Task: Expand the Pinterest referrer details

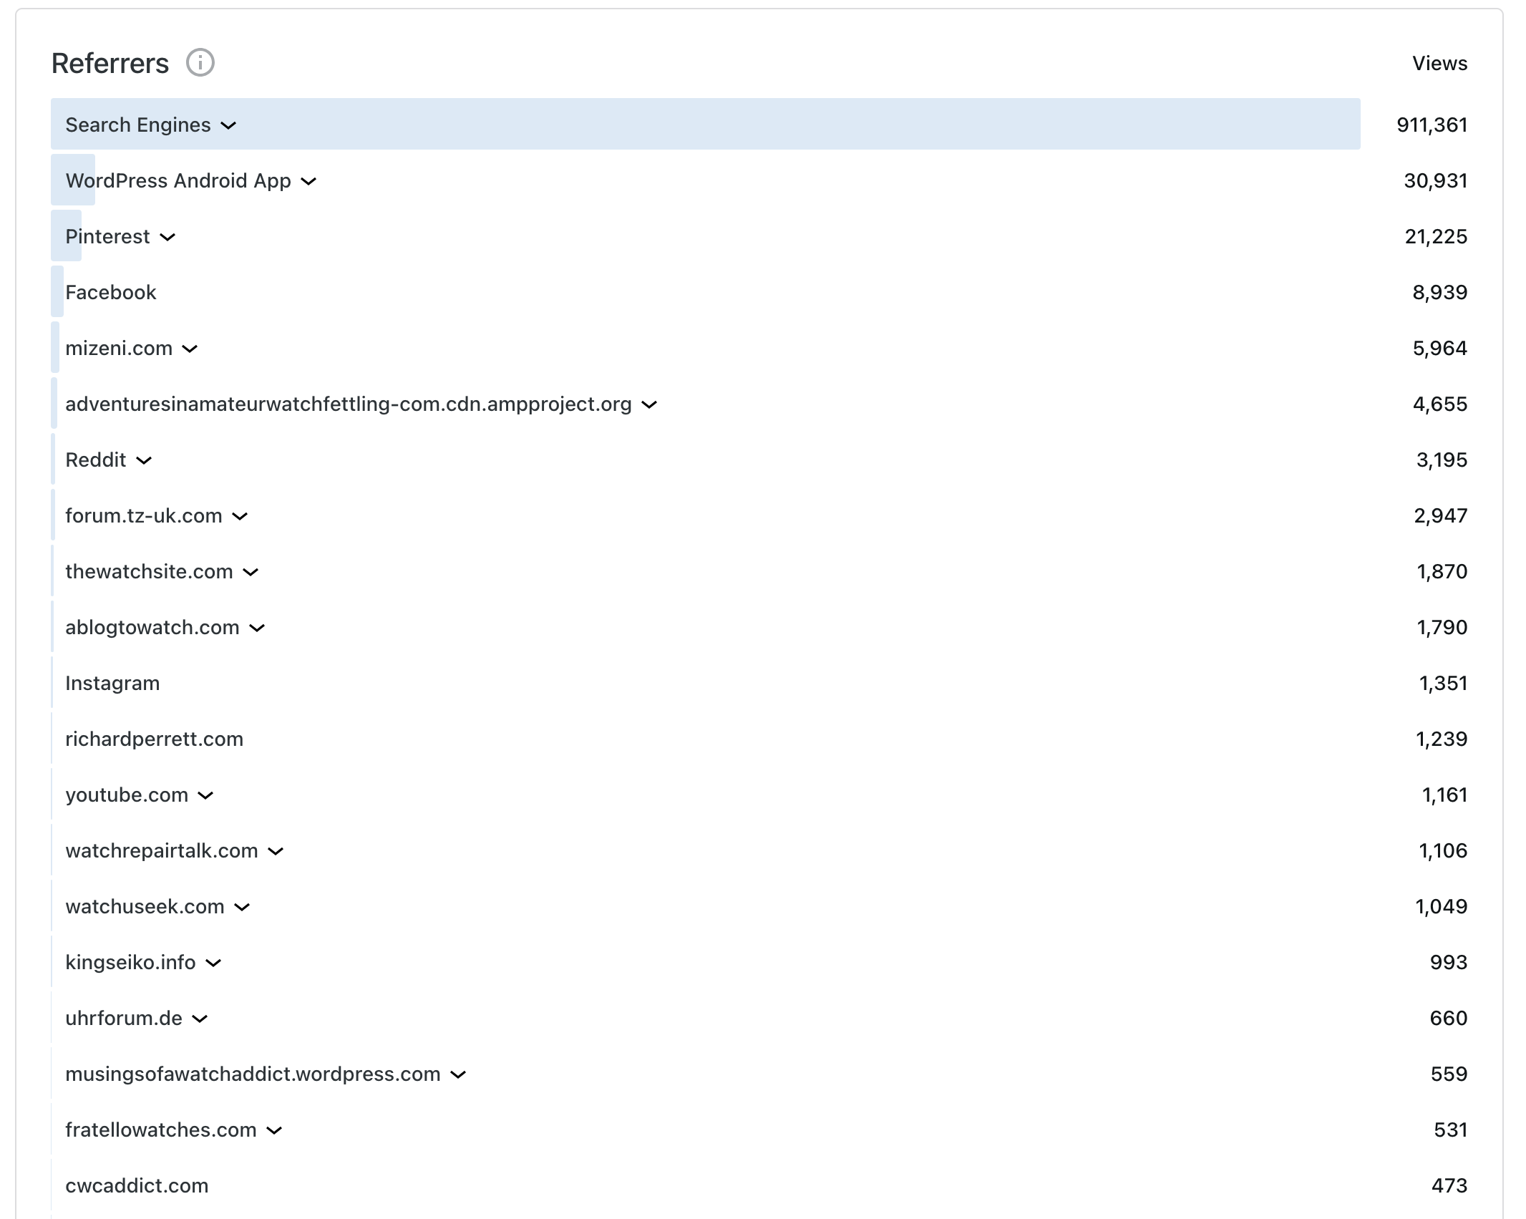Action: pyautogui.click(x=167, y=237)
